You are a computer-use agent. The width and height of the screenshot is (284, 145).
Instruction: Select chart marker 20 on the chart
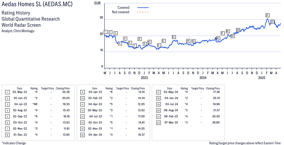[238, 30]
